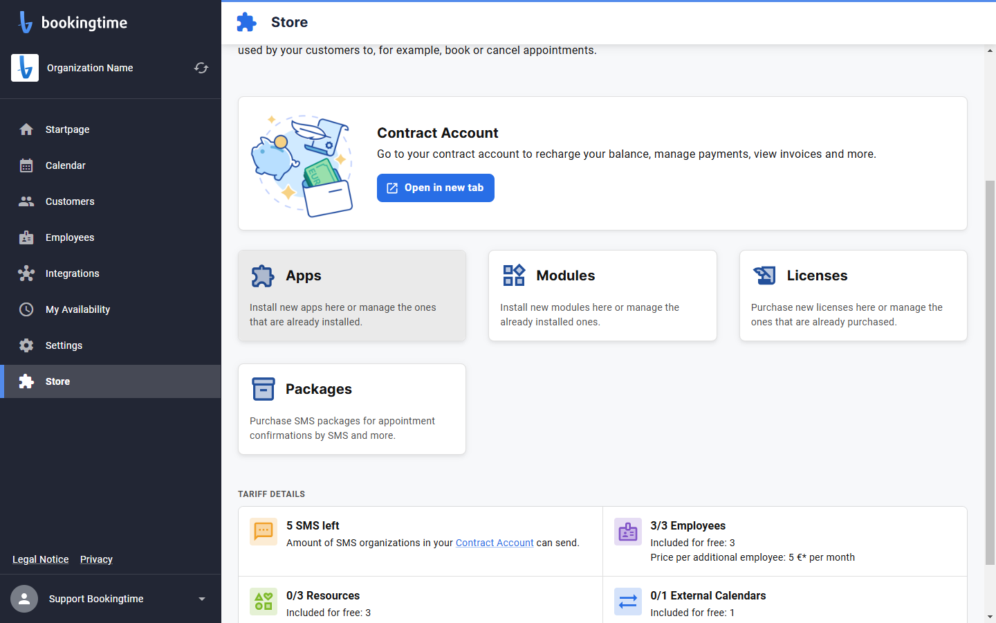Open the Privacy link
This screenshot has width=996, height=623.
(x=96, y=559)
